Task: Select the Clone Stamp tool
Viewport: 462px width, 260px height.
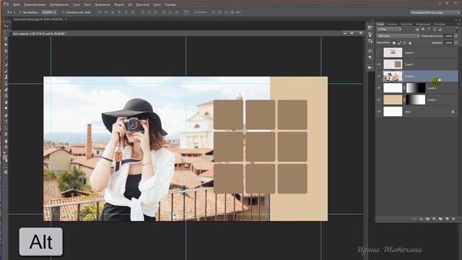Action: (x=6, y=77)
